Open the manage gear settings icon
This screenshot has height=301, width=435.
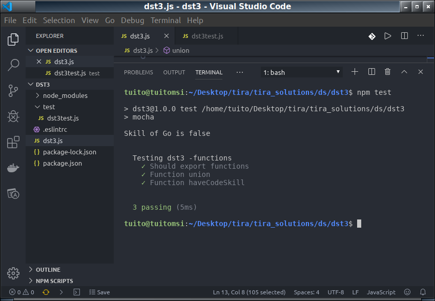[x=13, y=273]
